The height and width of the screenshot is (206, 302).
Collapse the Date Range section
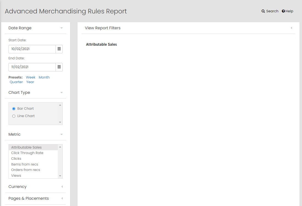[x=61, y=28]
